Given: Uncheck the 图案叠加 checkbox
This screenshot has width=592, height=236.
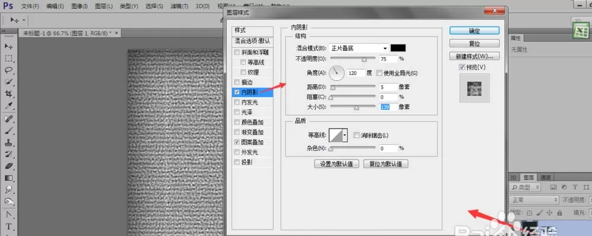Looking at the screenshot, I should coord(237,143).
